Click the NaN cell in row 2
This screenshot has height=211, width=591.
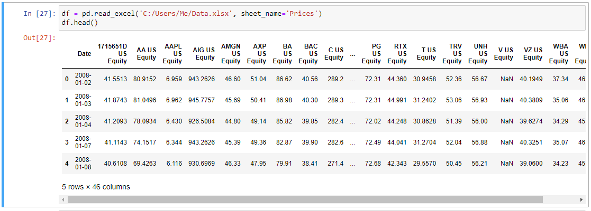507,121
